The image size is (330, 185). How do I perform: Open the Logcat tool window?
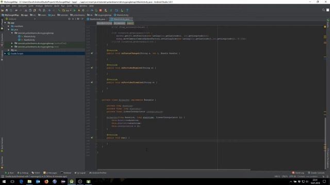(x=80, y=173)
